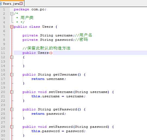Click line number 1 in margin

(4, 9)
